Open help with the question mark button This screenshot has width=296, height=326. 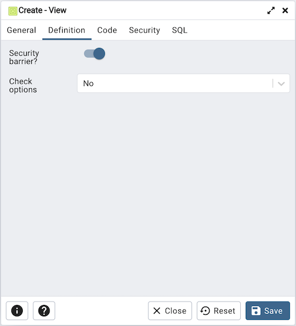[x=44, y=311]
